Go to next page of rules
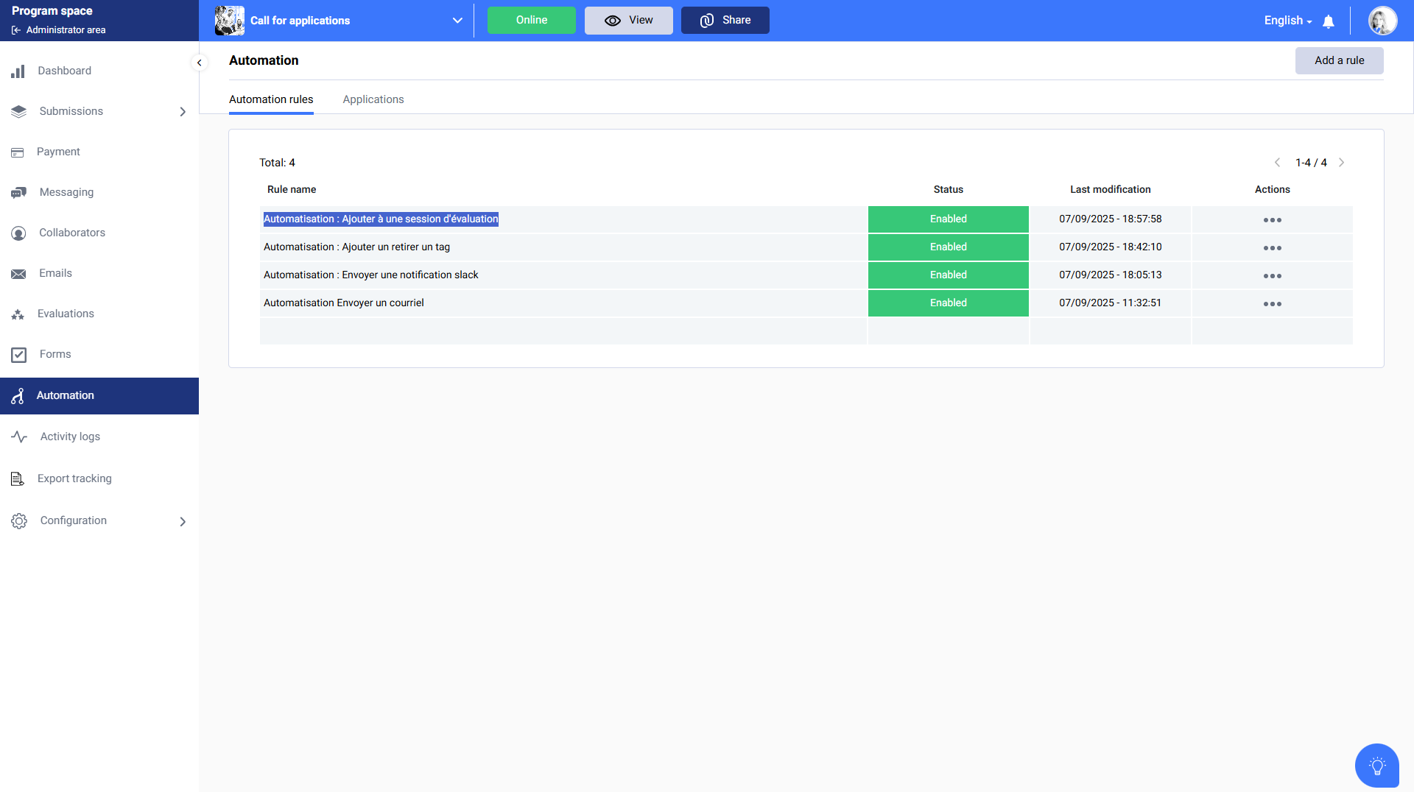The height and width of the screenshot is (795, 1414). (x=1341, y=163)
